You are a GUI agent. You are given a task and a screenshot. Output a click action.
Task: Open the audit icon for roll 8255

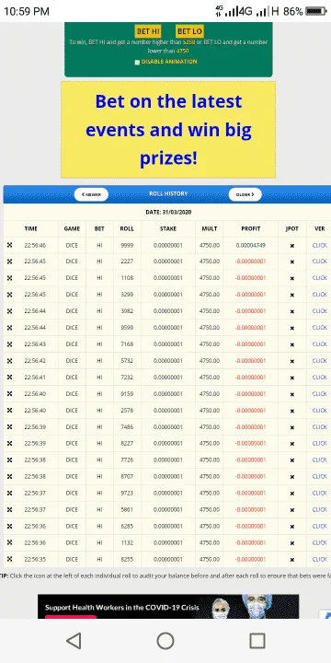pyautogui.click(x=9, y=559)
